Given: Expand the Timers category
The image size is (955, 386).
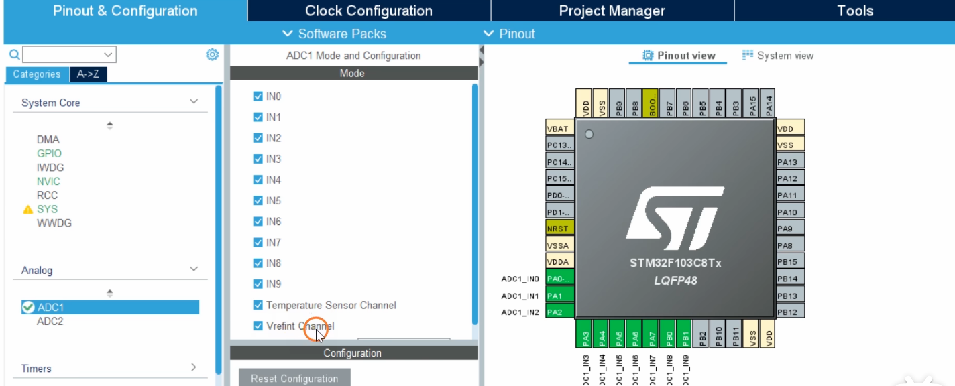Looking at the screenshot, I should 194,367.
